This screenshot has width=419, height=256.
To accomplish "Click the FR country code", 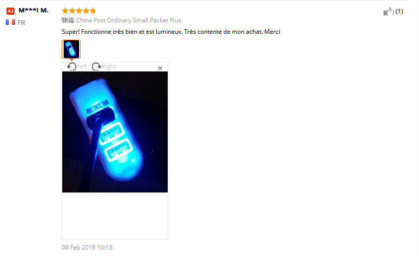I will [x=21, y=23].
